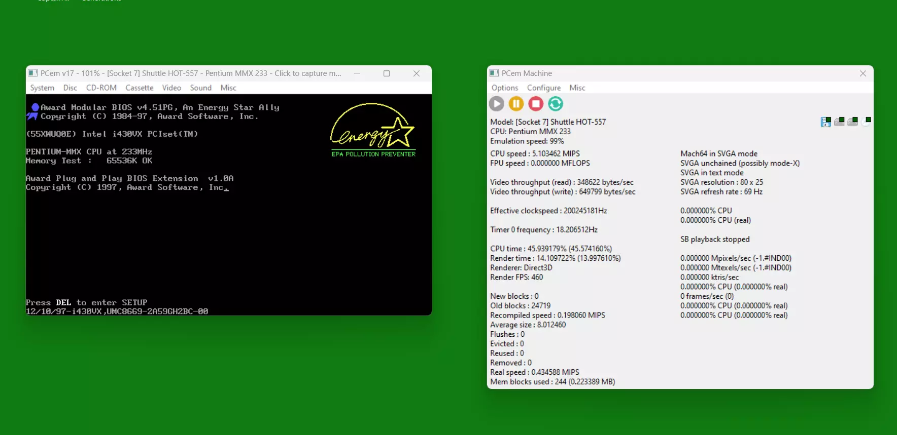Click the 'SVGA resolution : 80 x 25' line
Screen dimensions: 897x435
tap(721, 182)
